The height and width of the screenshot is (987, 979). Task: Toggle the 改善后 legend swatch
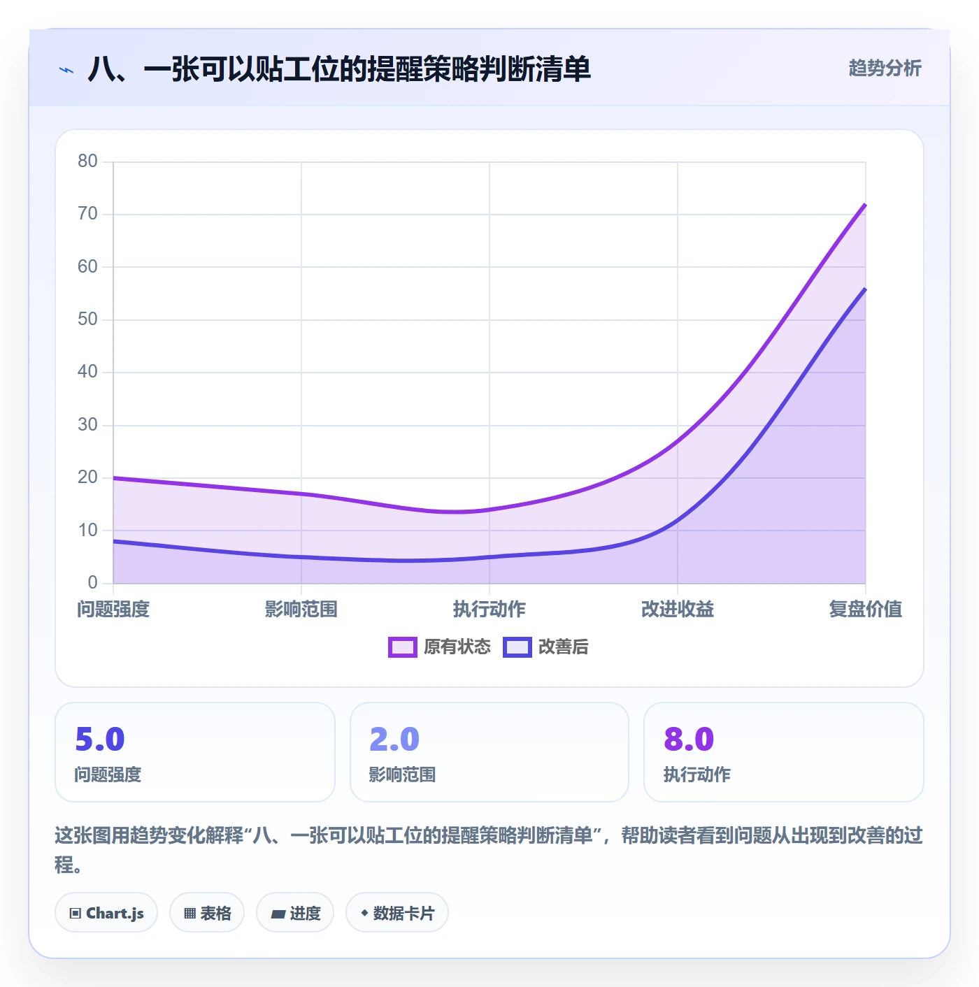pyautogui.click(x=517, y=647)
